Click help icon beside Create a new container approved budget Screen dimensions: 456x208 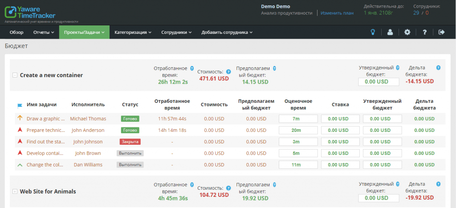[x=398, y=68]
